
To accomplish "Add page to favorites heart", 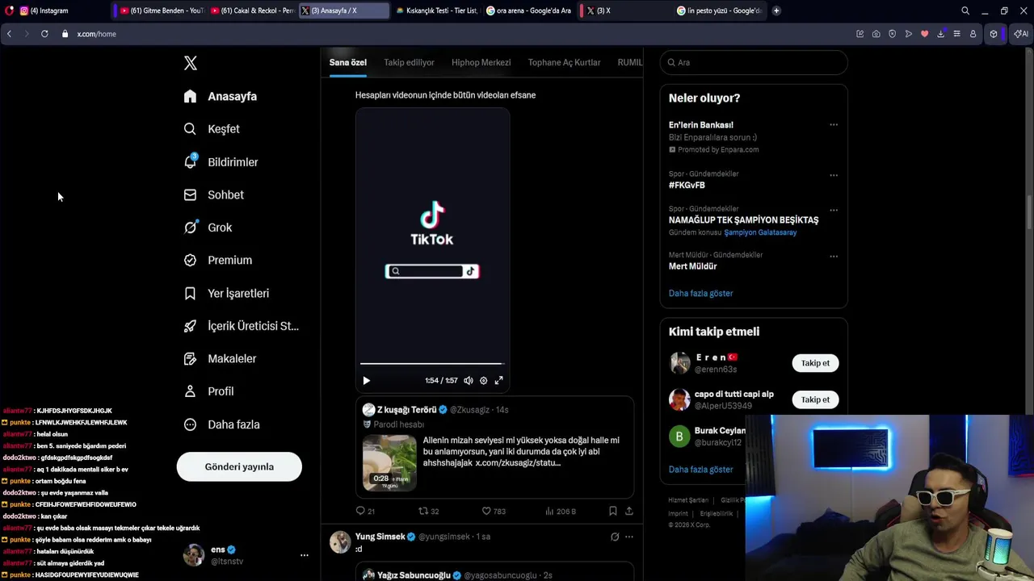I will tap(924, 34).
